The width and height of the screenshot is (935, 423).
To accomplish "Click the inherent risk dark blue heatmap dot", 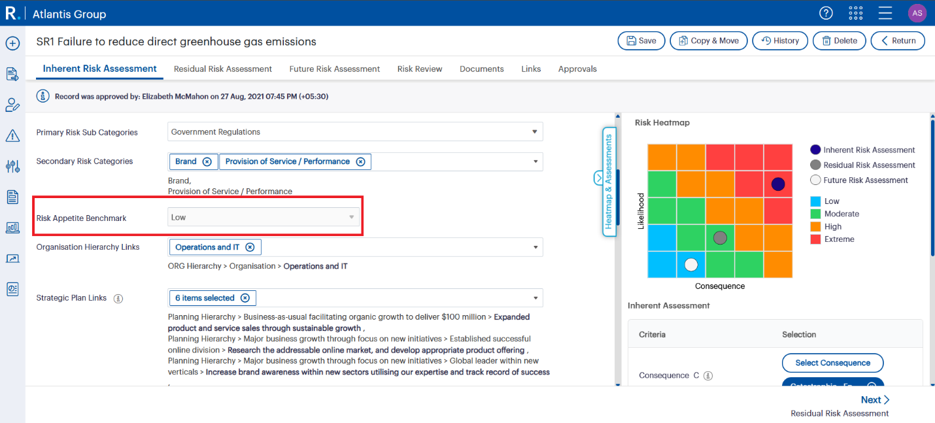I will [777, 184].
